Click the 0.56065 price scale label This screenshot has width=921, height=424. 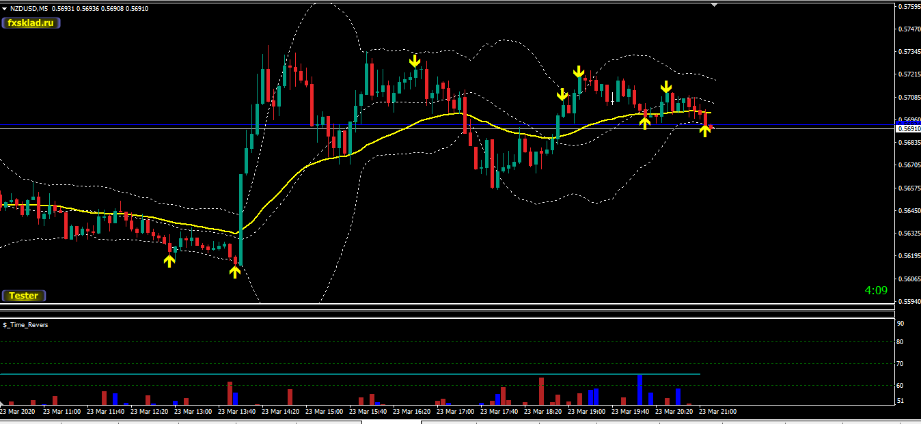(x=909, y=279)
